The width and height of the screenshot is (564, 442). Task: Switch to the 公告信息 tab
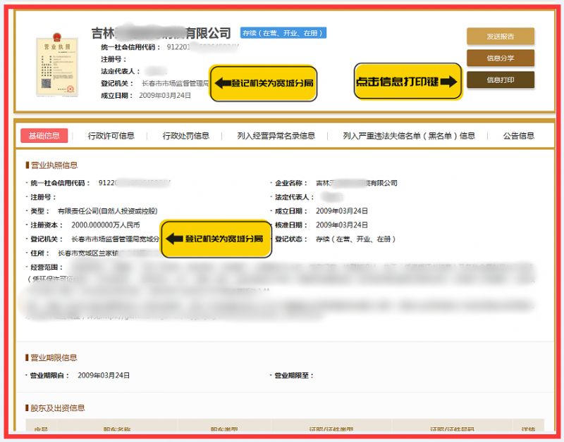click(518, 136)
